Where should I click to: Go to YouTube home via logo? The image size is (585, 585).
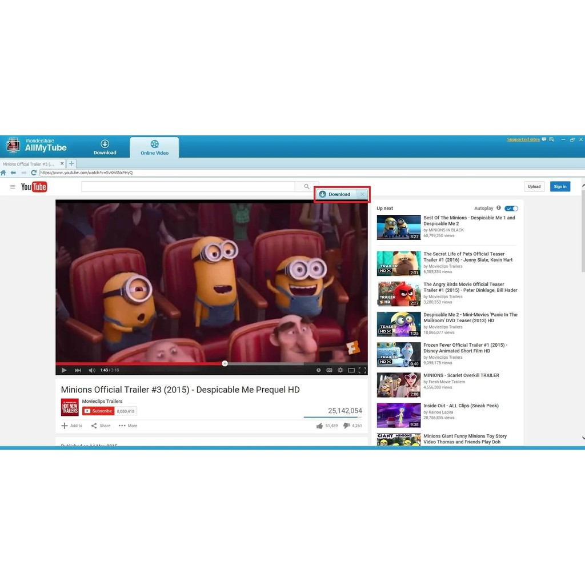tap(34, 187)
